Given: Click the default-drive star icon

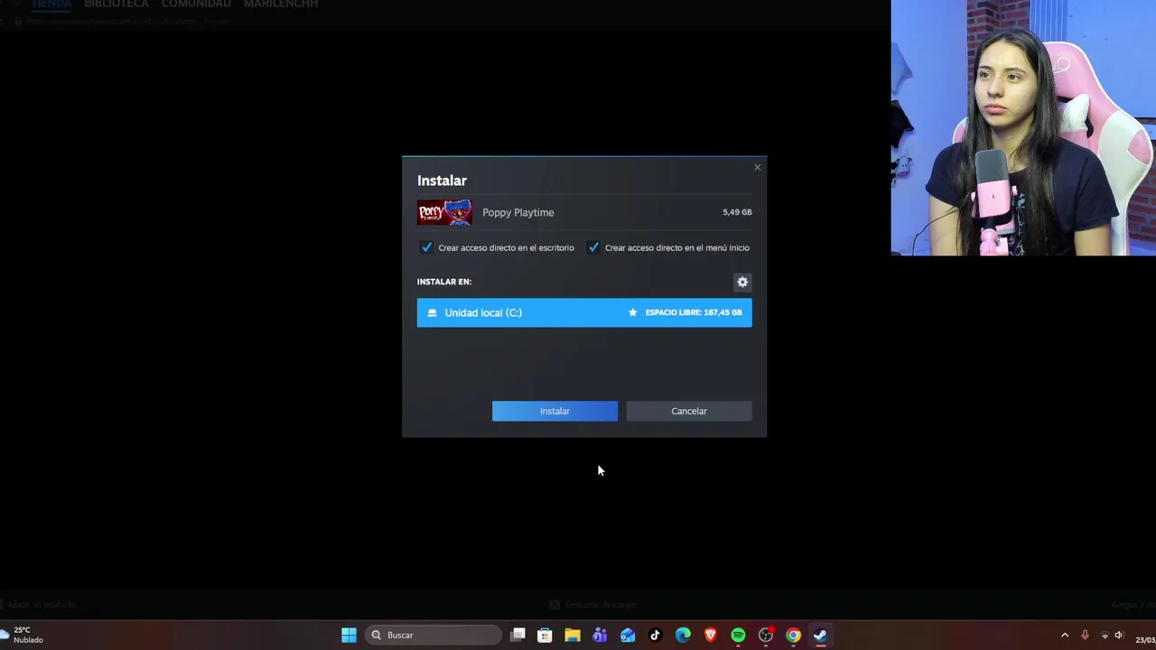Looking at the screenshot, I should (x=632, y=312).
